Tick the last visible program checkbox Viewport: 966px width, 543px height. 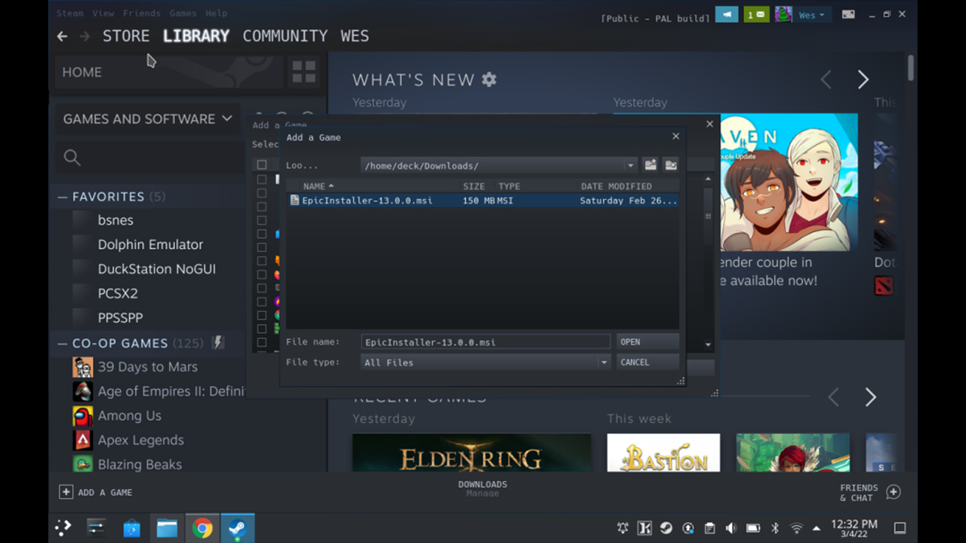point(262,342)
